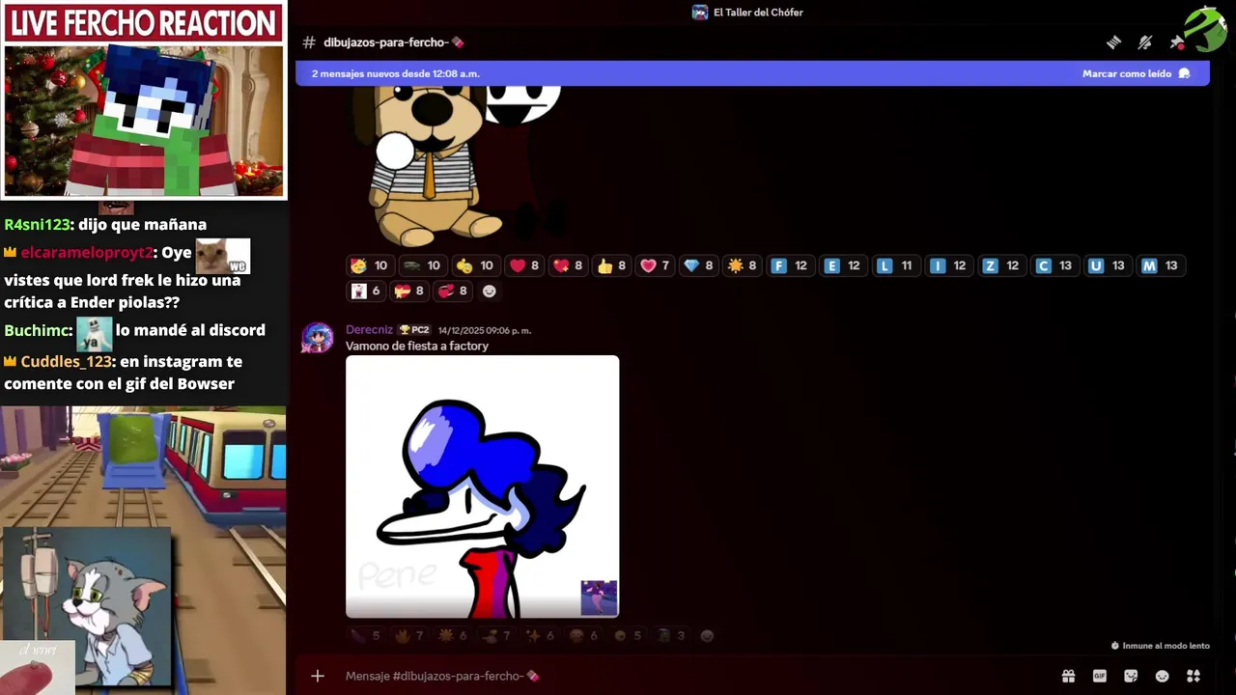Click the PC2 server tag badge

[415, 330]
